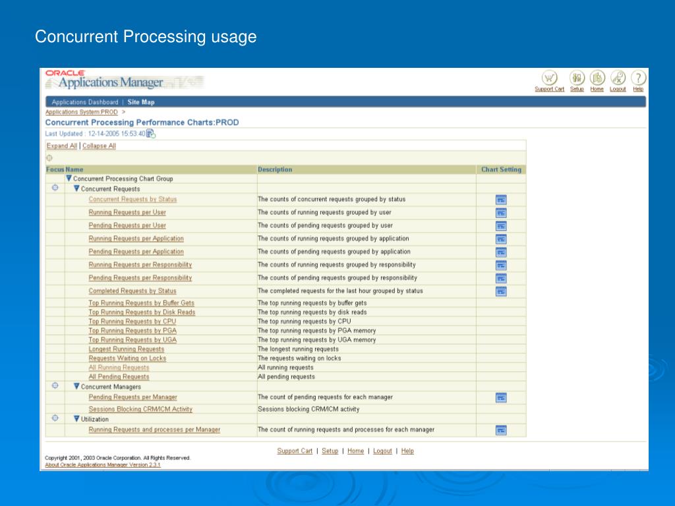Select the Site Map tab
This screenshot has height=506, width=675.
click(141, 102)
